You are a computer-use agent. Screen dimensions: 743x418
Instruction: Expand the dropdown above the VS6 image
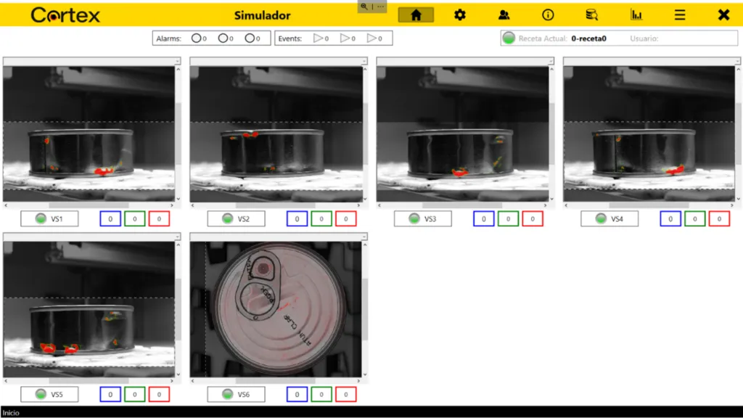[364, 237]
